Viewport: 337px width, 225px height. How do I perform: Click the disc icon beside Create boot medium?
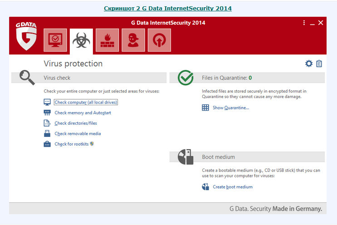click(x=205, y=187)
